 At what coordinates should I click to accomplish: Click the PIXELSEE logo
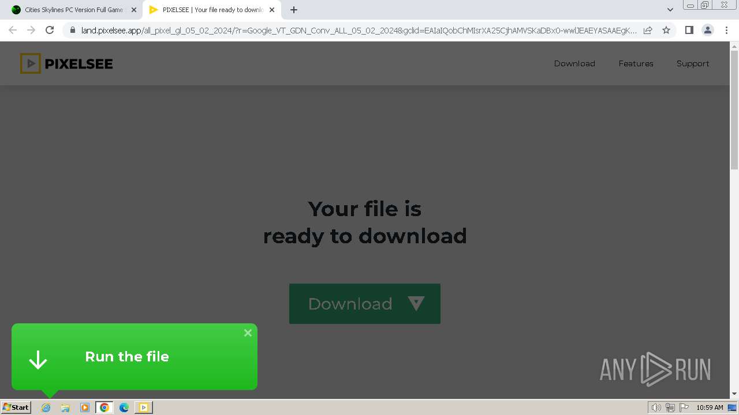point(66,63)
